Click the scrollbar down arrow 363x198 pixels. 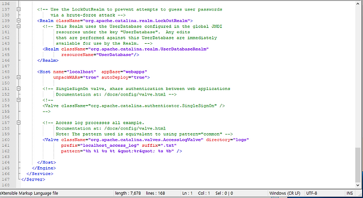point(357,185)
